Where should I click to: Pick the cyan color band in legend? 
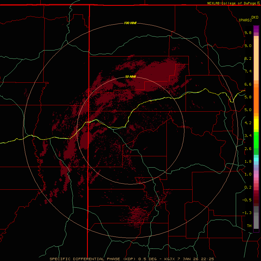click(x=256, y=159)
